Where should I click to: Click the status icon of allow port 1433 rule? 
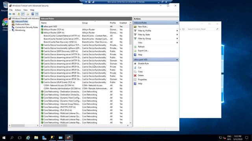pyautogui.click(x=42, y=26)
